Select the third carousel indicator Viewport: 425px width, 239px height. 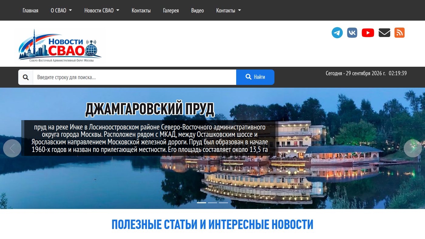click(x=223, y=203)
